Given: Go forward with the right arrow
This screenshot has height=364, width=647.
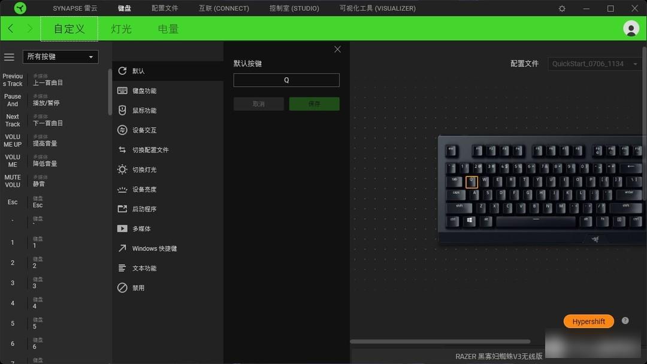Looking at the screenshot, I should click(30, 29).
